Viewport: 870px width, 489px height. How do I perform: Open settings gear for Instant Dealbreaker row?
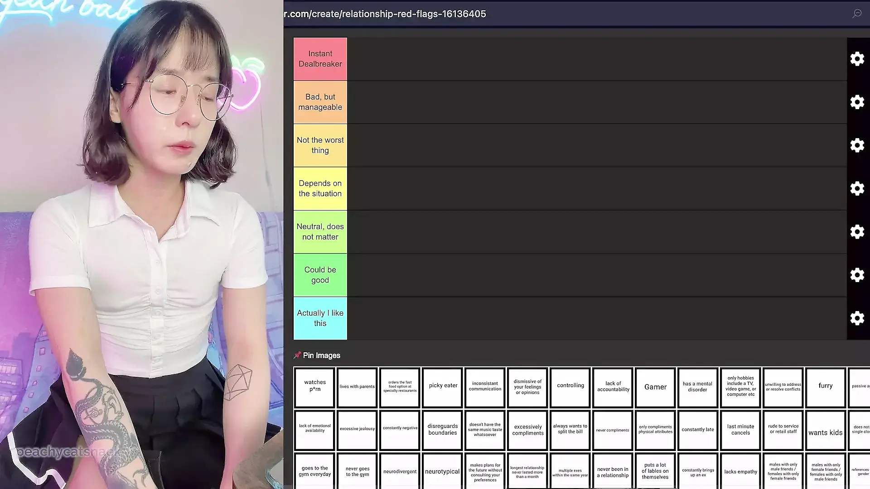pyautogui.click(x=857, y=59)
